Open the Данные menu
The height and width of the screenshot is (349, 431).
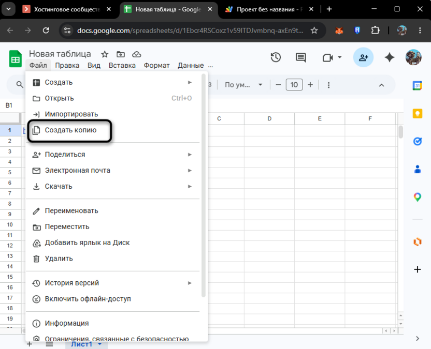[x=191, y=65]
